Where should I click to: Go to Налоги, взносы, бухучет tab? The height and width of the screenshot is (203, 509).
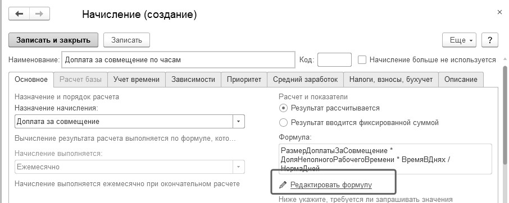(x=391, y=80)
